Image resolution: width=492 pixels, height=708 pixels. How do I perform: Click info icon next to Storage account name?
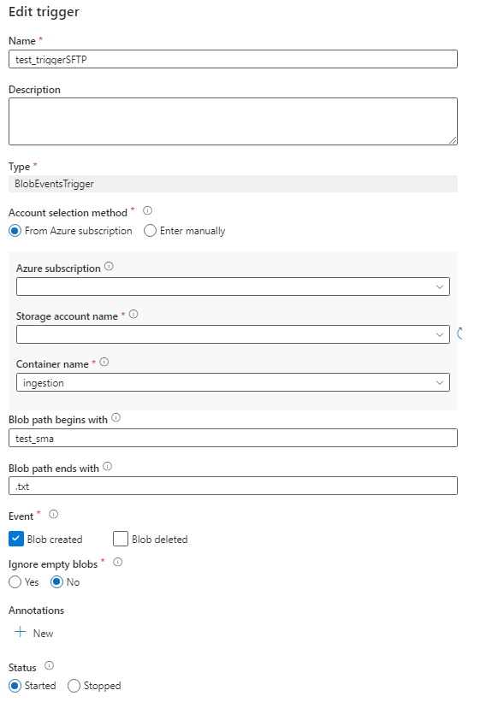[x=133, y=314]
